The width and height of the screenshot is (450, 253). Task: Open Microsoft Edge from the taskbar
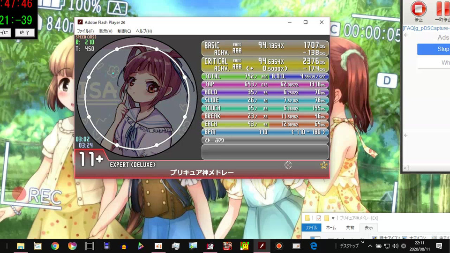pyautogui.click(x=314, y=246)
